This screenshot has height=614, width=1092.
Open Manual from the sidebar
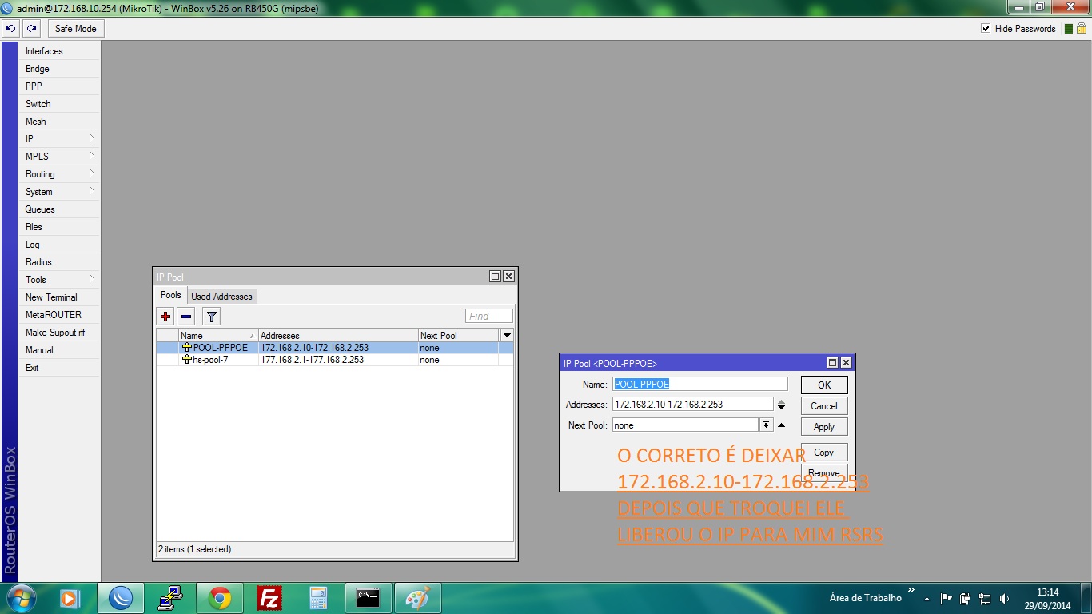60,350
